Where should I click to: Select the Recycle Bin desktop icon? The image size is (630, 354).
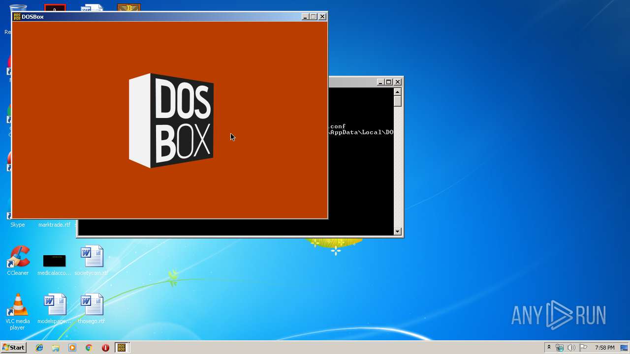tap(10, 20)
